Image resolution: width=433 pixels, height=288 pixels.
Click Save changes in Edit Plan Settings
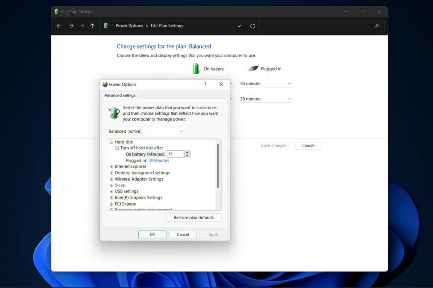tap(274, 145)
